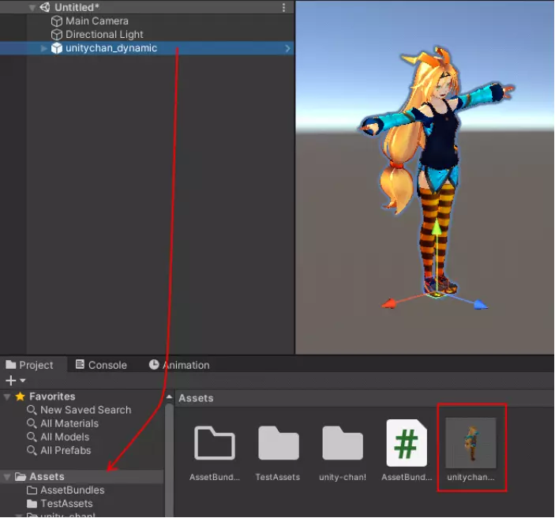The image size is (555, 518).
Task: Open prefab via arrow on unitychan_dynamic row
Action: coord(287,48)
